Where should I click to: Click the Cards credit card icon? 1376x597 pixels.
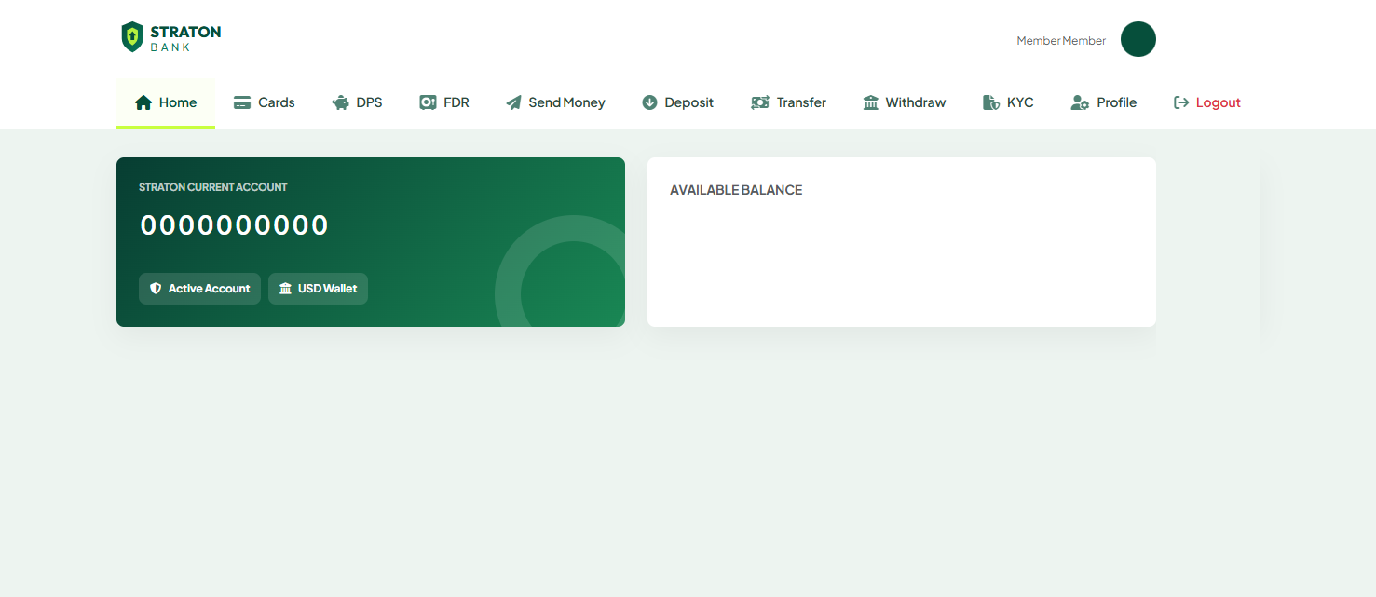point(242,102)
